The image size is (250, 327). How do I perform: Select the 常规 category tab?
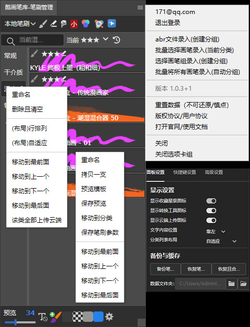[10, 55]
